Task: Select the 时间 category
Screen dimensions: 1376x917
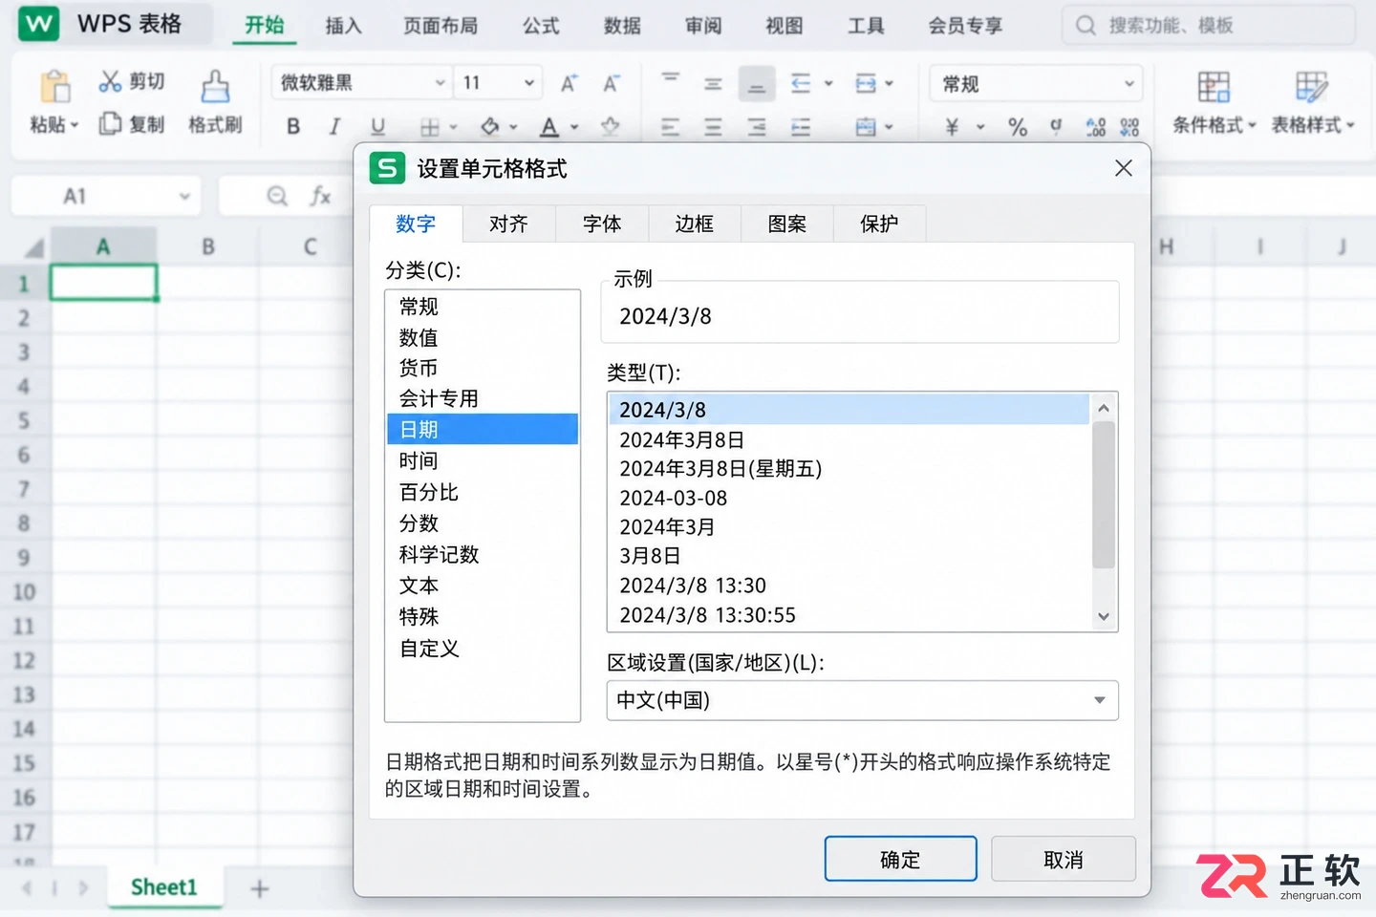Action: pyautogui.click(x=483, y=460)
